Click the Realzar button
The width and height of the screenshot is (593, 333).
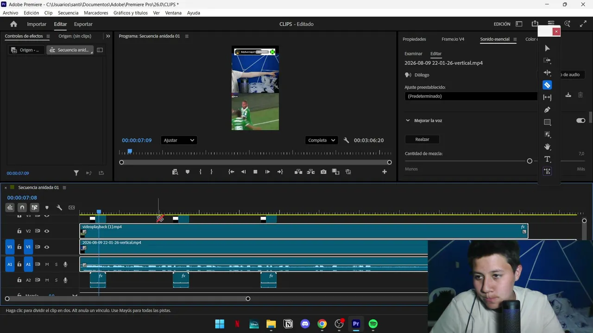click(x=422, y=139)
